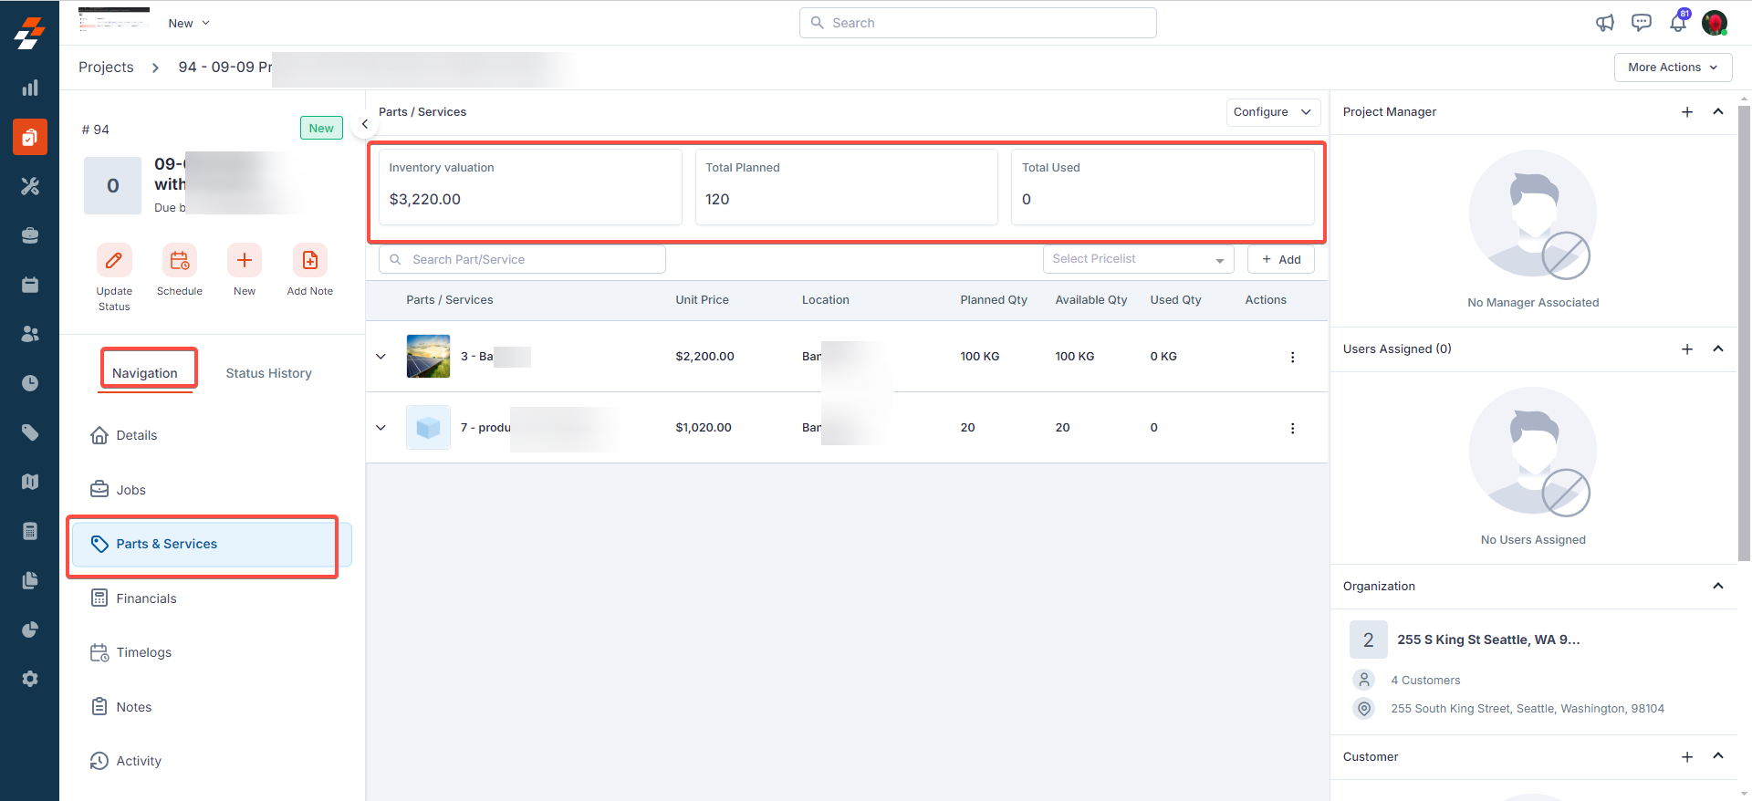Open the announcements megaphone icon

(x=1605, y=23)
